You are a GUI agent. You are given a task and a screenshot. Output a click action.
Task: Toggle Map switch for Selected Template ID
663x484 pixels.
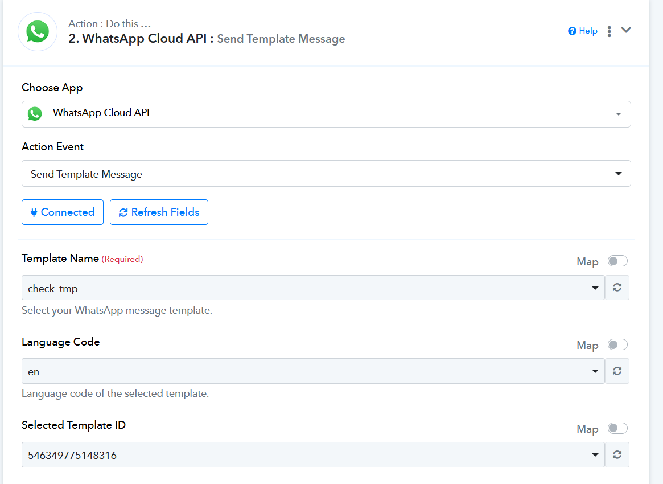tap(617, 428)
